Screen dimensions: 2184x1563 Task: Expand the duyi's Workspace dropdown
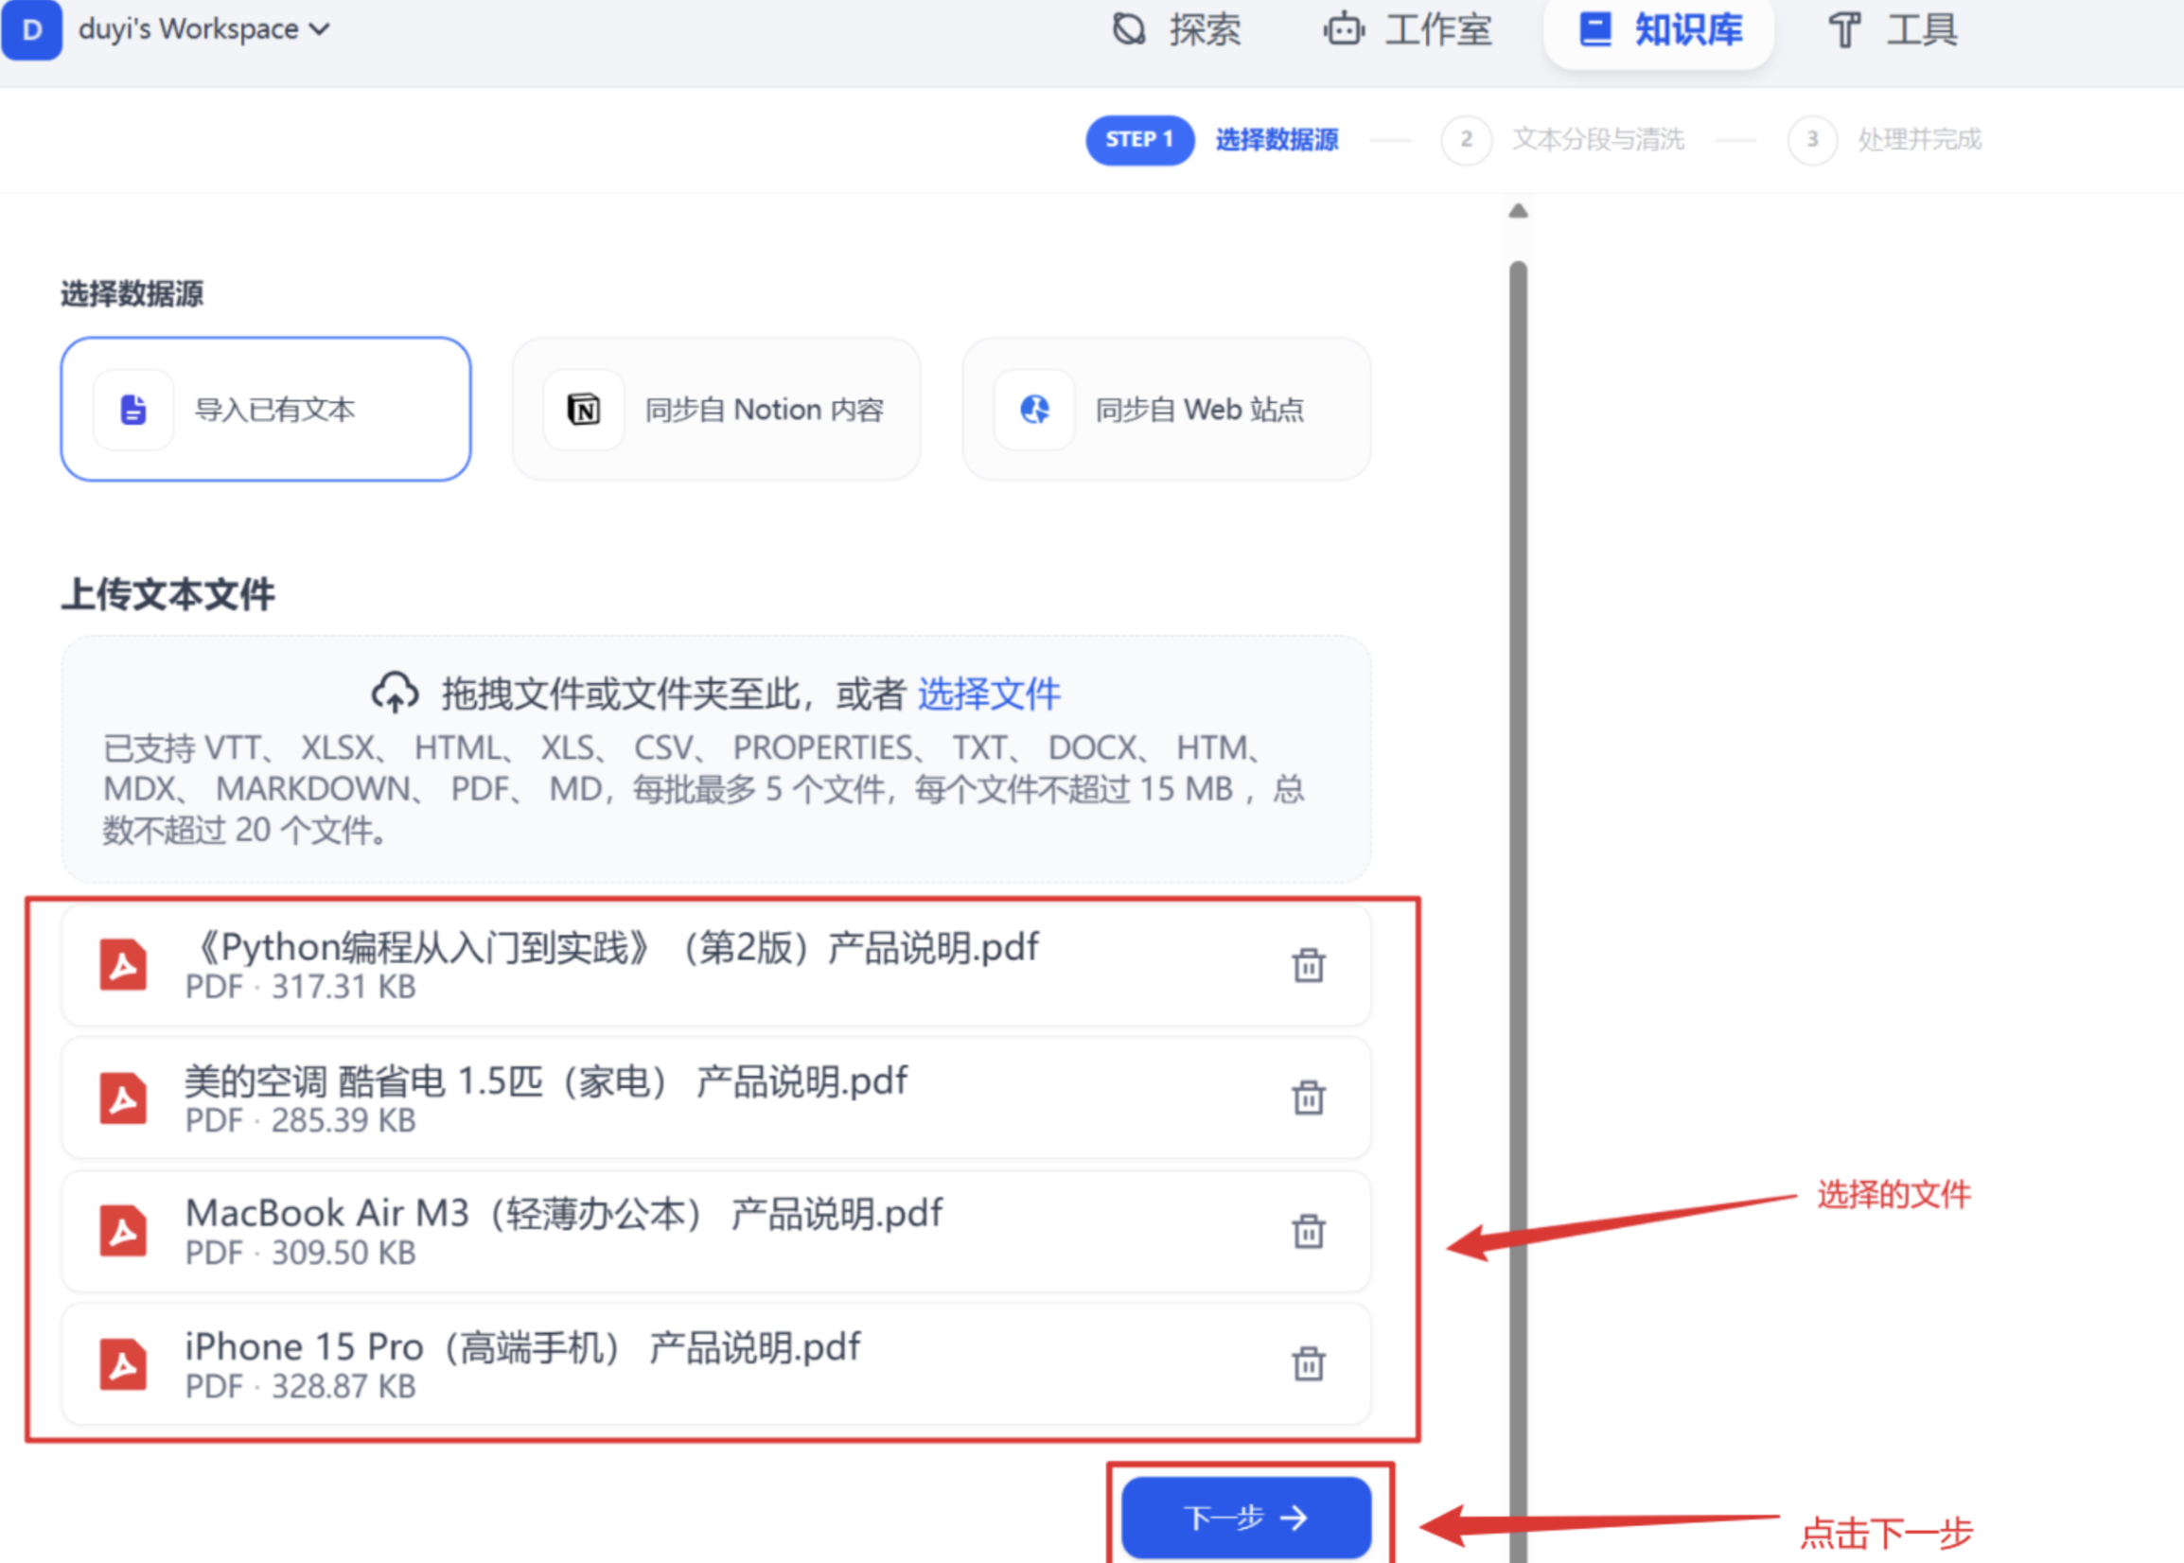point(203,30)
